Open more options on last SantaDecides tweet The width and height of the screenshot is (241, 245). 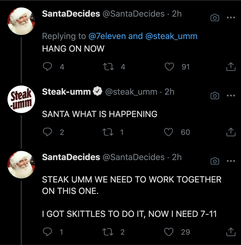click(x=231, y=161)
